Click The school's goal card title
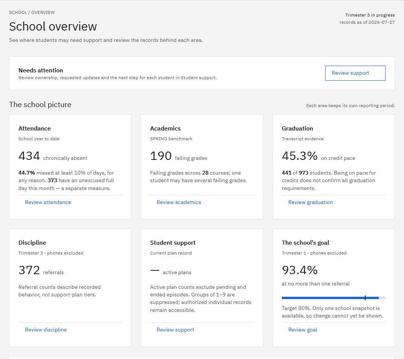404x359 pixels. coord(305,243)
